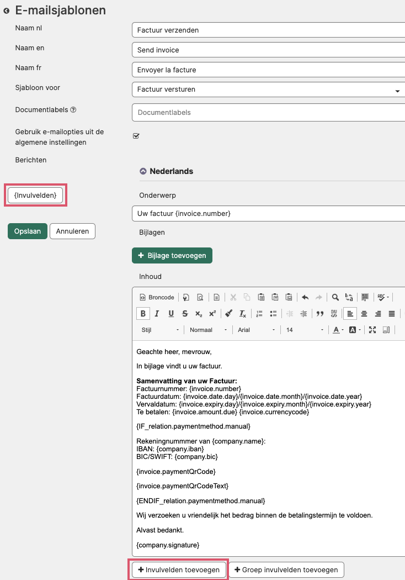Open the Replace tool

pyautogui.click(x=349, y=297)
